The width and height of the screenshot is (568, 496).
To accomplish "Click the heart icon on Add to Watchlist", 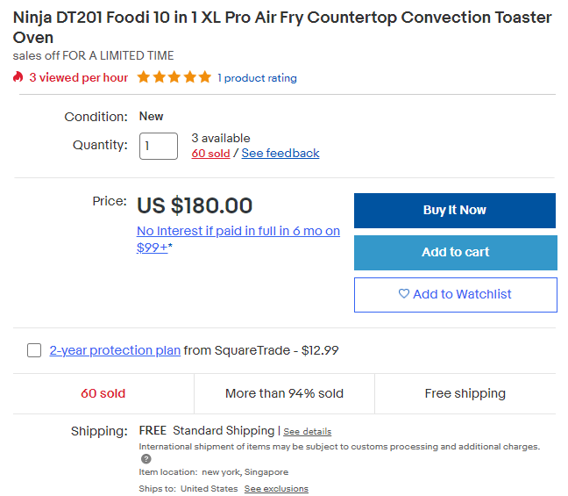I will click(404, 294).
